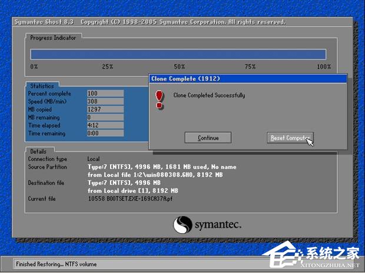
Task: Click the Progress Indicator panel label
Action: 53,38
